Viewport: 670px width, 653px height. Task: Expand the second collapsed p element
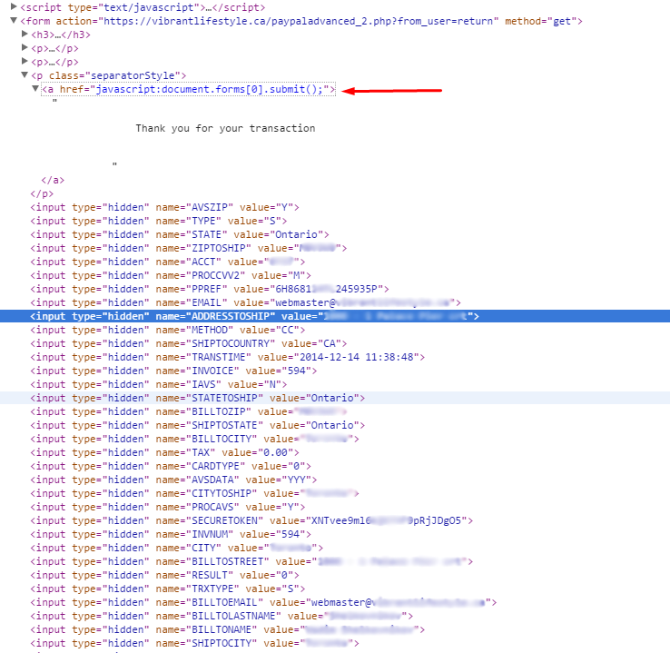[25, 62]
